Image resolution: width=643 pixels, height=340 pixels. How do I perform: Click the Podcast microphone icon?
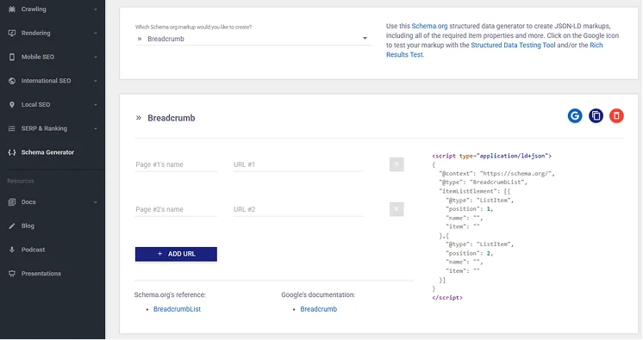click(x=12, y=250)
